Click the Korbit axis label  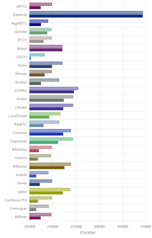[x=22, y=99]
